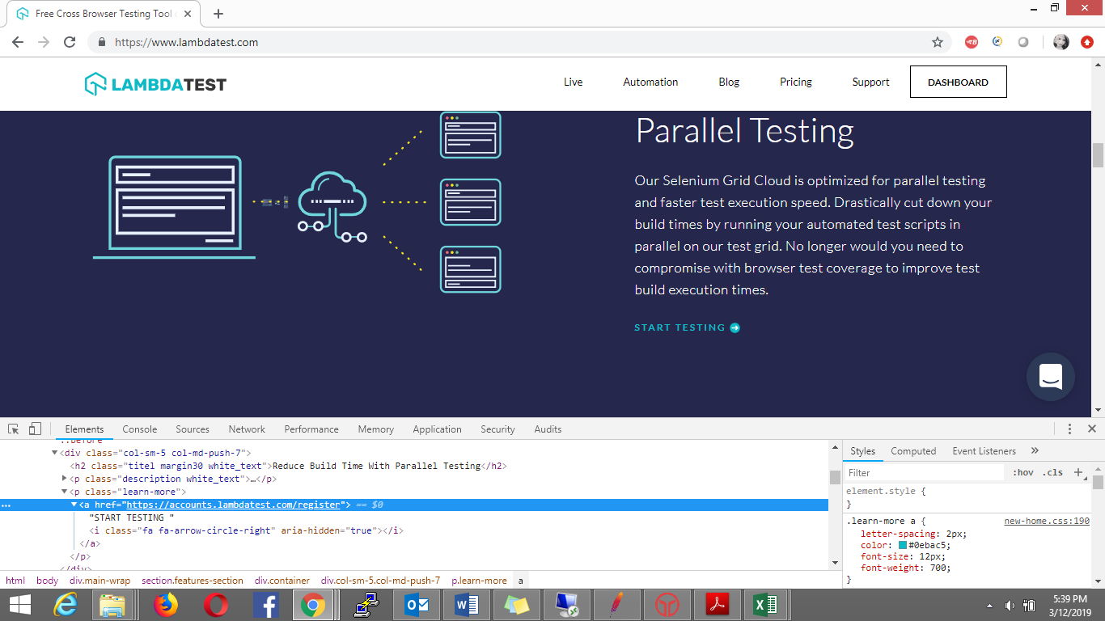Viewport: 1105px width, 621px height.
Task: Switch to the Console tab
Action: click(x=140, y=429)
